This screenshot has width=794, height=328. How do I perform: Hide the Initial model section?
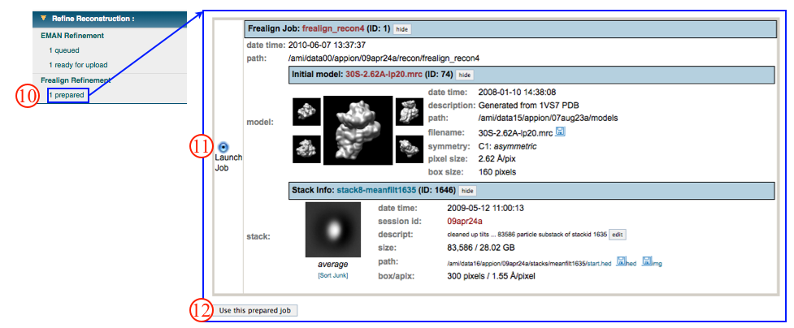[464, 75]
